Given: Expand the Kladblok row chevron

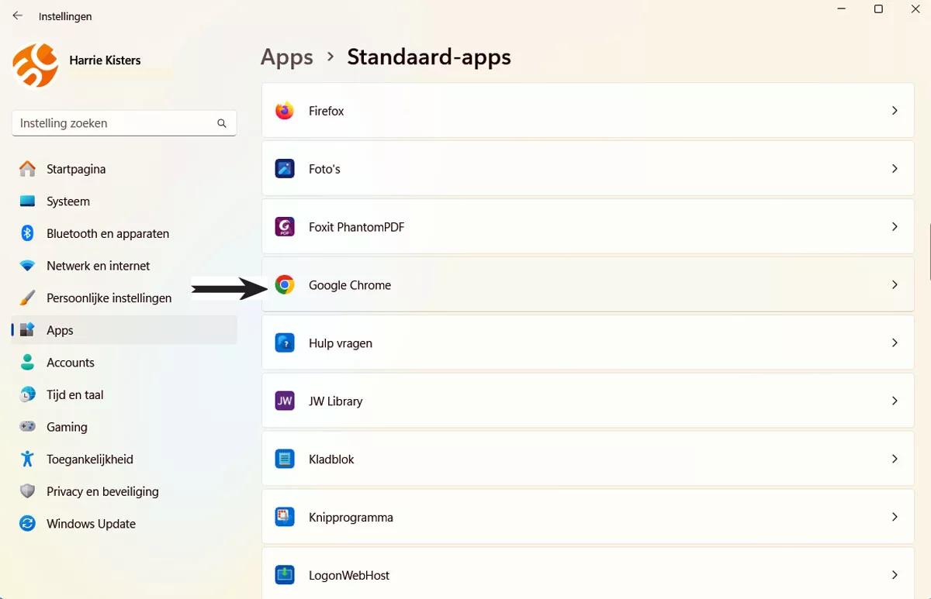Looking at the screenshot, I should click(x=895, y=460).
